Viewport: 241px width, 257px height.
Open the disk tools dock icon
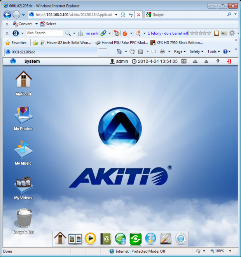pos(166,239)
